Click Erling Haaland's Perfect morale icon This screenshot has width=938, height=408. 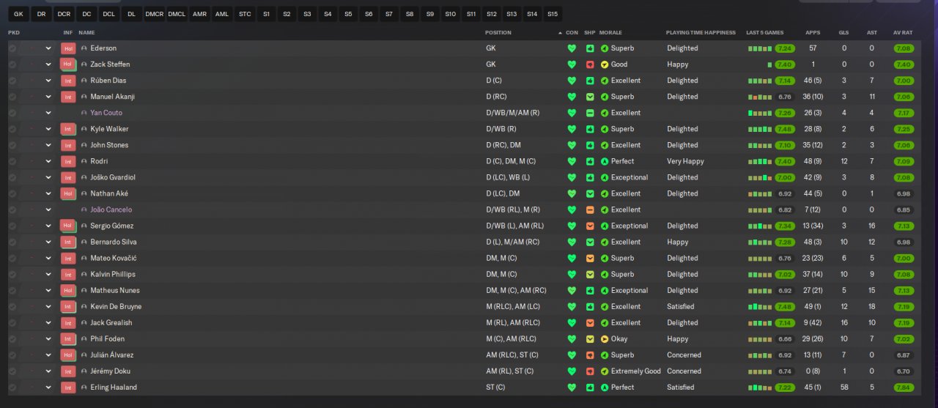605,387
